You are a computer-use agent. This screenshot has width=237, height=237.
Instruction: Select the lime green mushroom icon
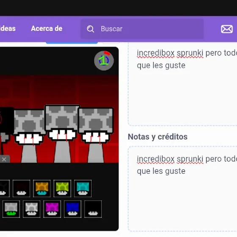(x=62, y=188)
